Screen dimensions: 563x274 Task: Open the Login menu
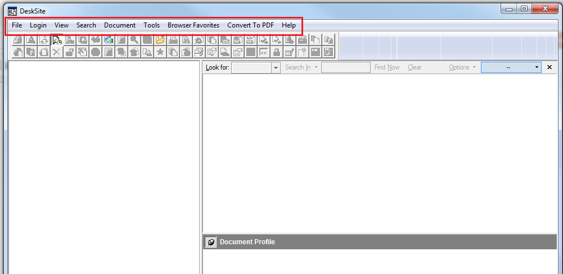point(38,25)
